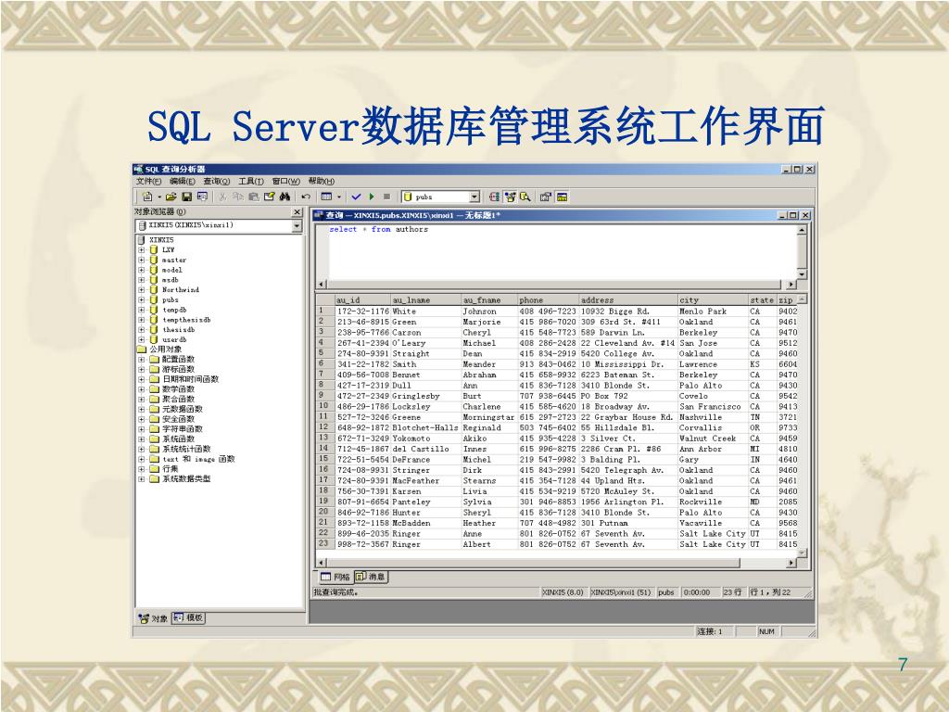Expand the LXW database node
Screen dimensions: 949x712
(141, 249)
